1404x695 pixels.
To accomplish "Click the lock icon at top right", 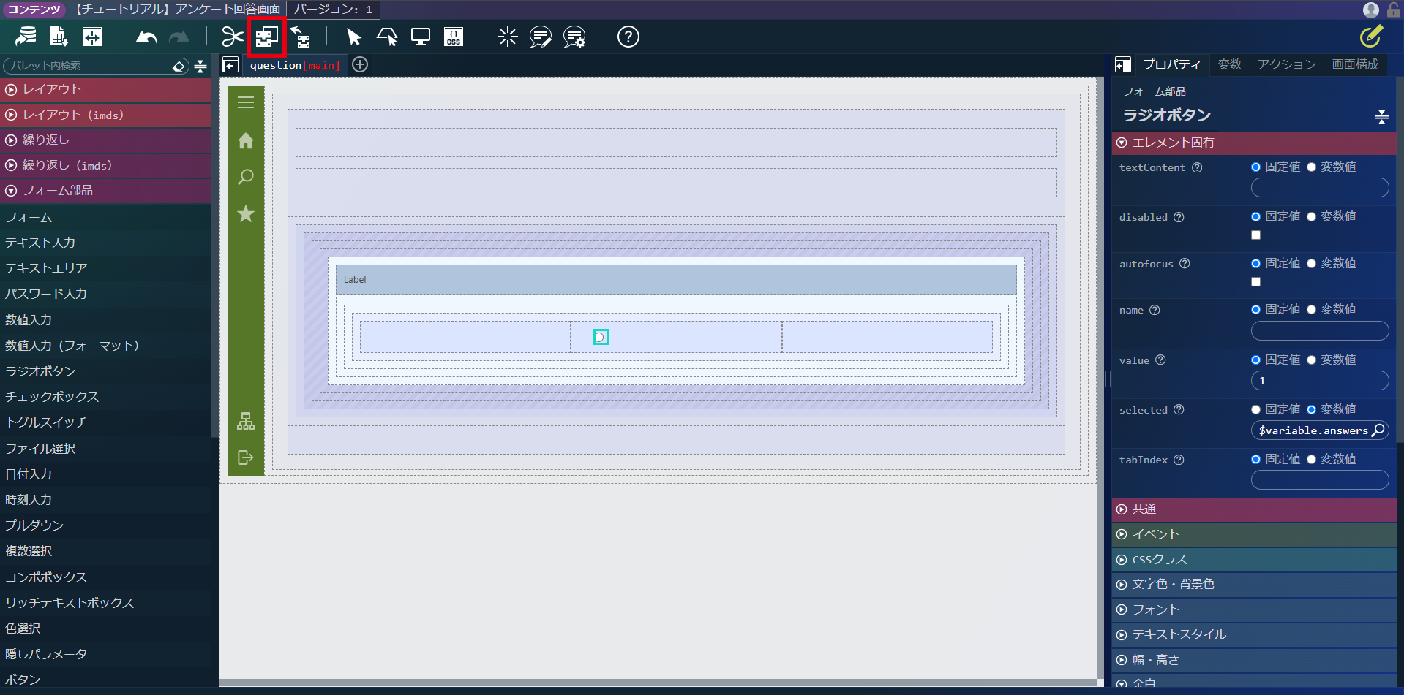I will (x=1393, y=10).
